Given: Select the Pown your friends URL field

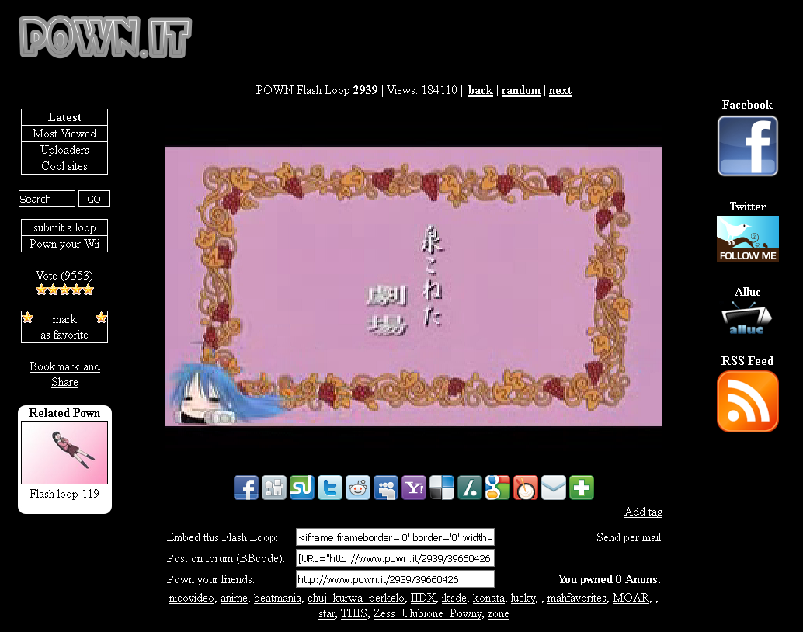Looking at the screenshot, I should tap(395, 579).
